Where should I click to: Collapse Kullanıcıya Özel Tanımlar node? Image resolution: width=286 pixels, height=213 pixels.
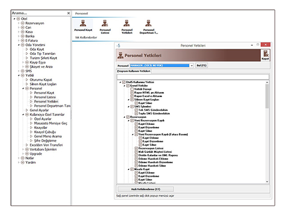click(23, 114)
